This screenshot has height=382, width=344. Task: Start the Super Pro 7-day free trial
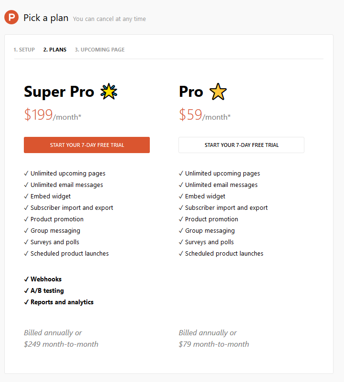point(87,145)
